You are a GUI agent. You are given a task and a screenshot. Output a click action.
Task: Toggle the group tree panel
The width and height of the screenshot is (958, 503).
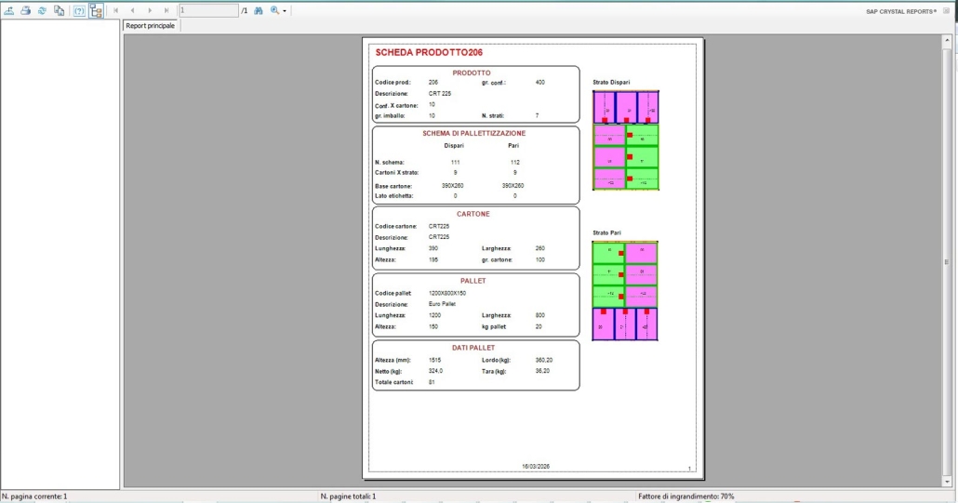[x=96, y=10]
